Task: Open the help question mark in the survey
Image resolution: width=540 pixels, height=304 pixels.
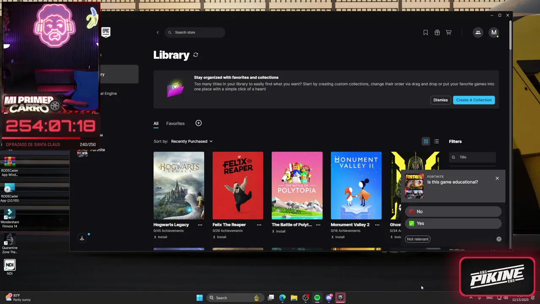Action: pos(499,239)
